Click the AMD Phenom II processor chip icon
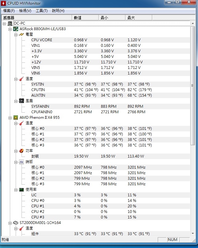This screenshot has height=248, width=198. [16, 118]
